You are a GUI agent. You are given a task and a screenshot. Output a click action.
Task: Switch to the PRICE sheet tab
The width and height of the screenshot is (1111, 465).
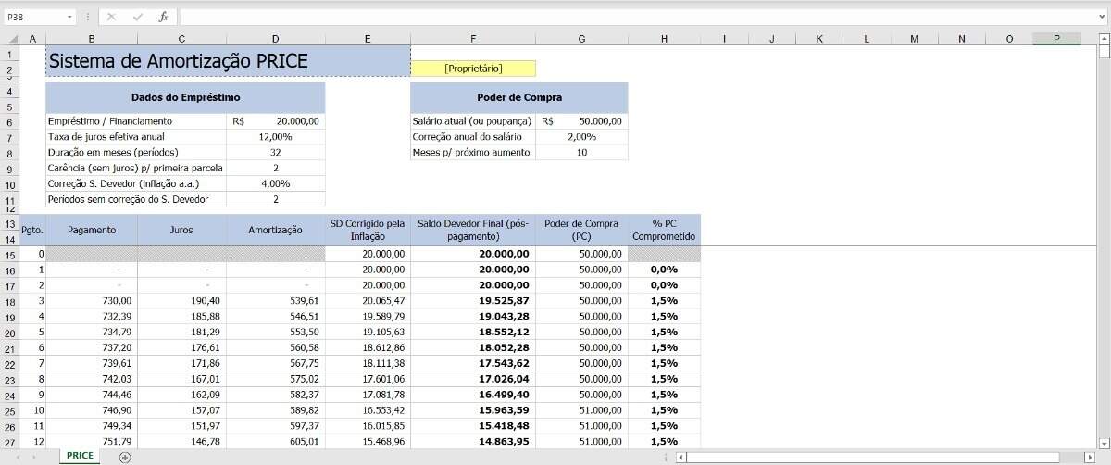[80, 456]
